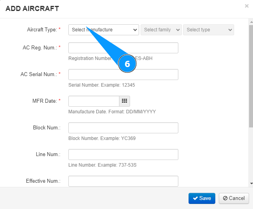Click the Cancel button
Viewport: 253px width, 209px height.
pyautogui.click(x=234, y=198)
